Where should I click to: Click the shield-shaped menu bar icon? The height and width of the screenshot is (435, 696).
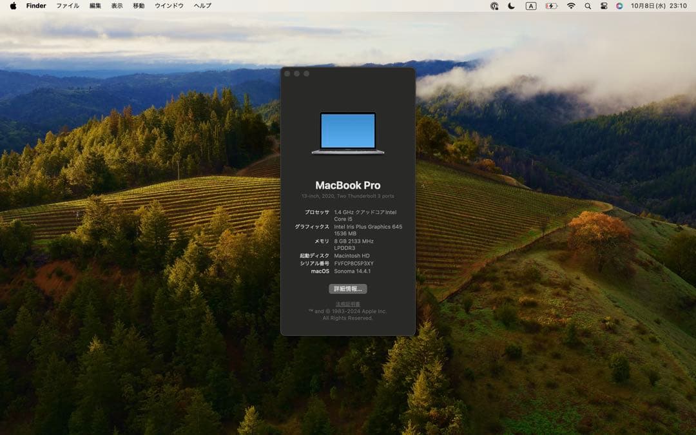point(494,6)
